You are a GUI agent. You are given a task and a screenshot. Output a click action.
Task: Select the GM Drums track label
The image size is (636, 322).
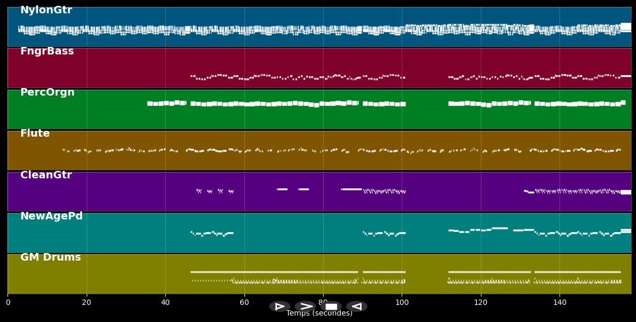(51, 257)
